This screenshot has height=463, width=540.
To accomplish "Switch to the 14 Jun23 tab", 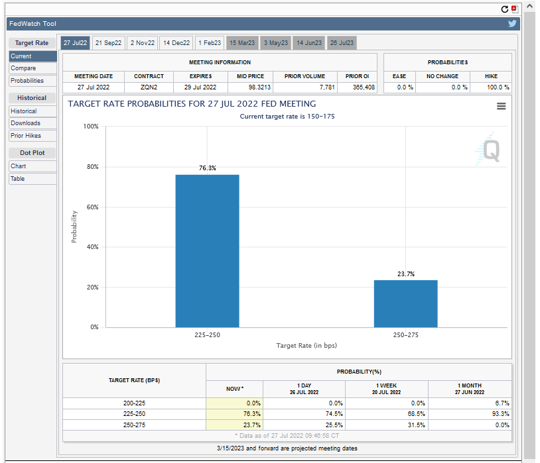I will (x=309, y=43).
